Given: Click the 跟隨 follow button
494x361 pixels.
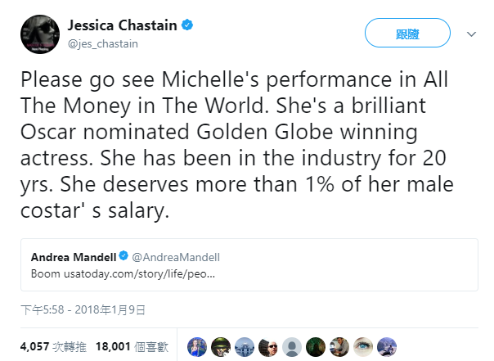Looking at the screenshot, I should [407, 33].
